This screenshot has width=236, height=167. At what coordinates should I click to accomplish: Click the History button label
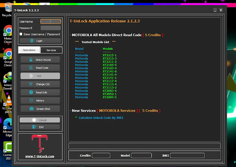(40, 100)
